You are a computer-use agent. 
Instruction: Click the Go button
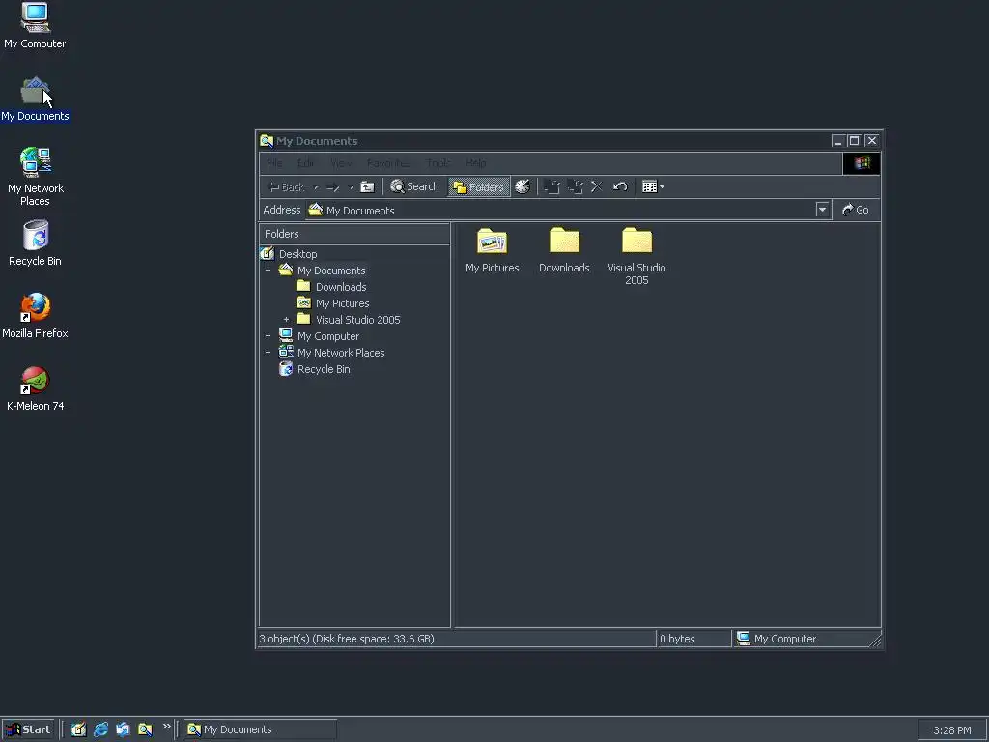[856, 210]
